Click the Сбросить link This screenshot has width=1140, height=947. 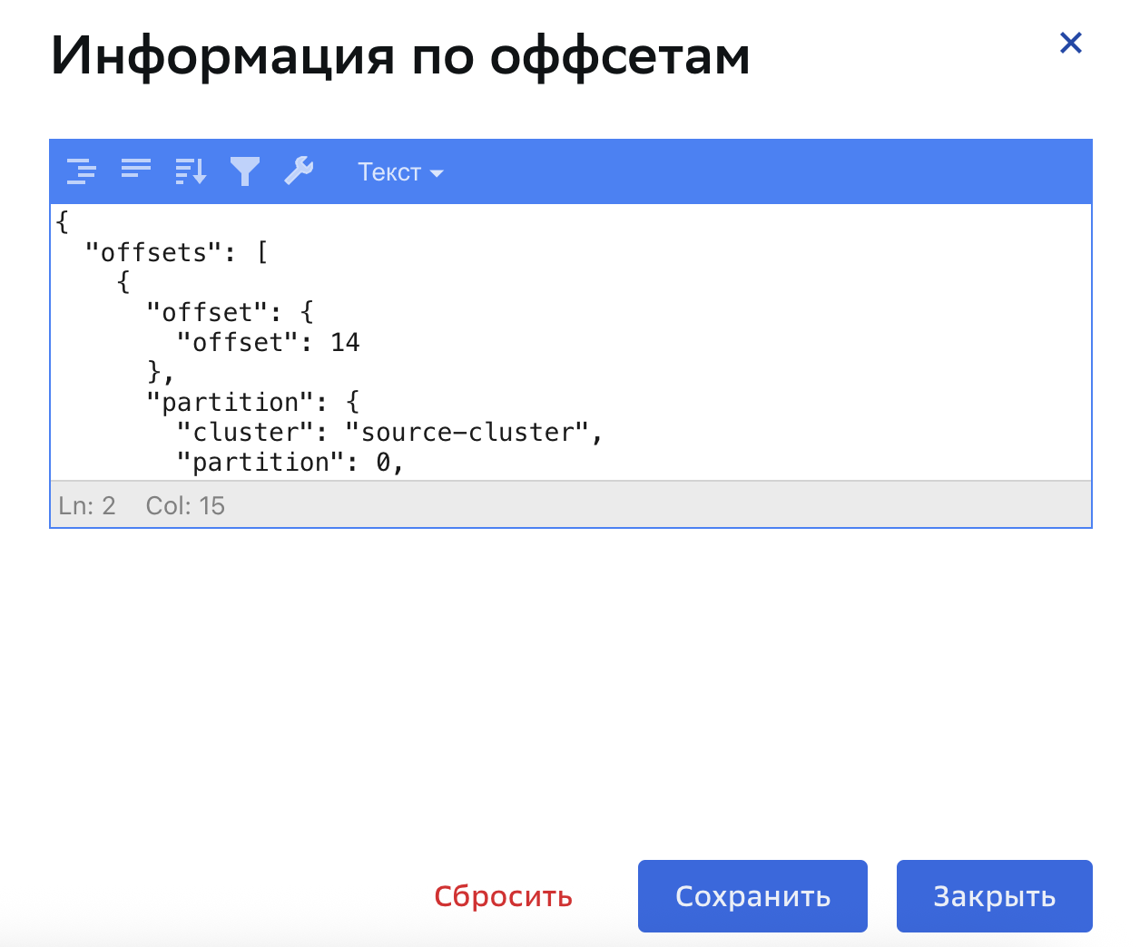pos(503,896)
